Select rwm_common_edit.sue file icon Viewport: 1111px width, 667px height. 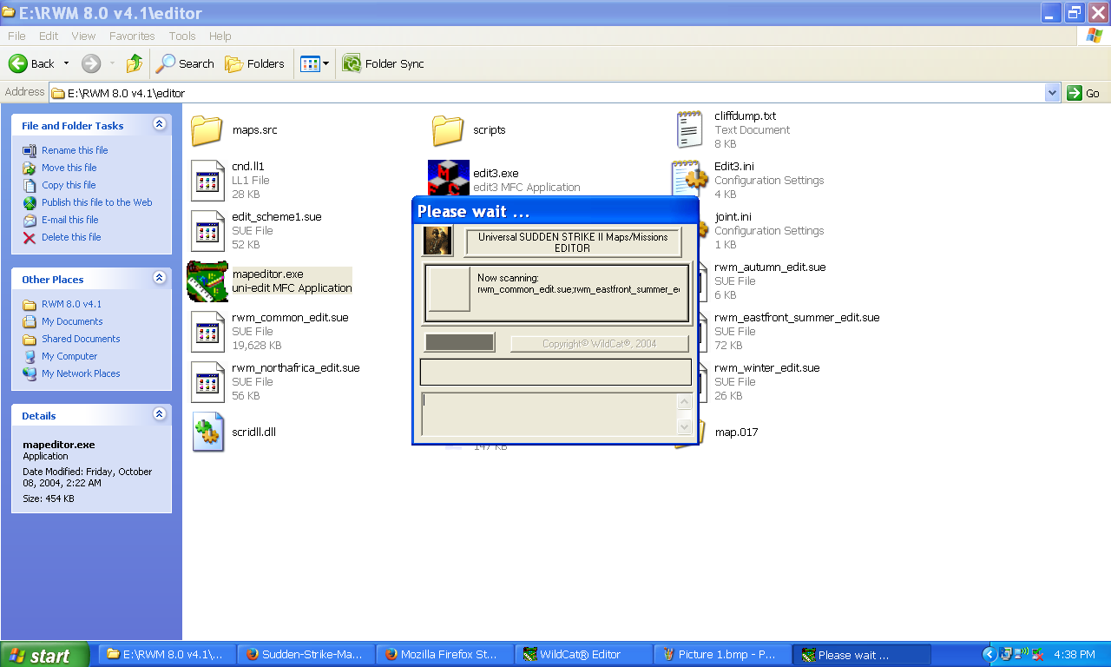[207, 331]
